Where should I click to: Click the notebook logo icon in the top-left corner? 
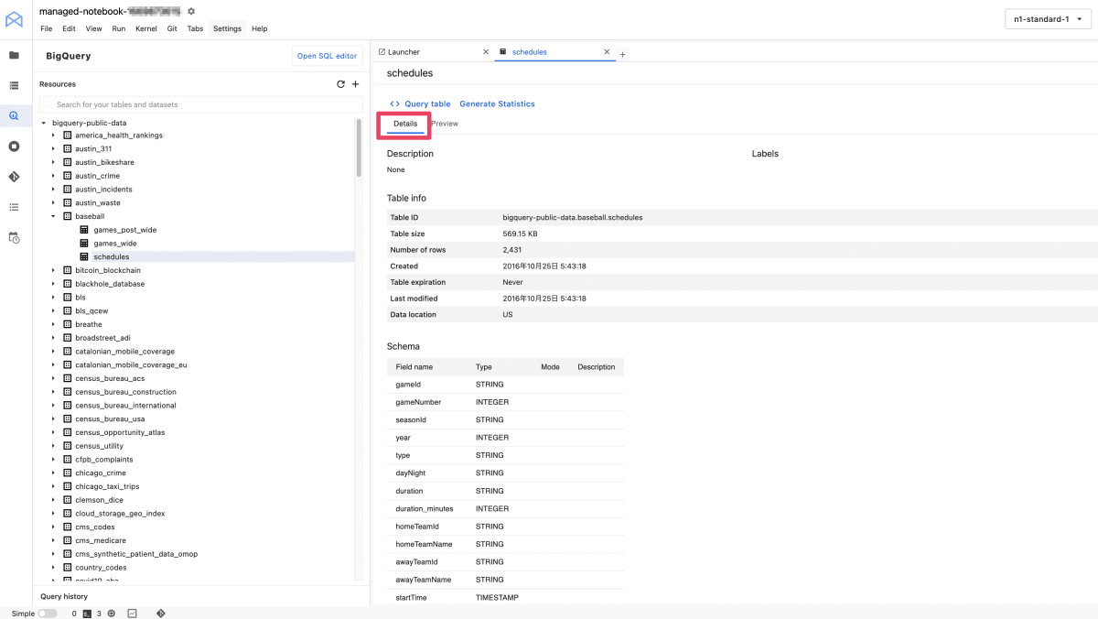tap(14, 18)
